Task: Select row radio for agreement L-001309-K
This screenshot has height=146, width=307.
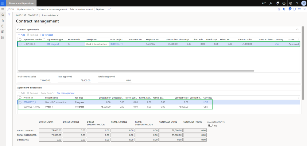Action: click(x=20, y=44)
